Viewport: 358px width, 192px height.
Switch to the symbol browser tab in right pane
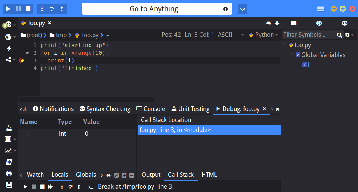(319, 23)
